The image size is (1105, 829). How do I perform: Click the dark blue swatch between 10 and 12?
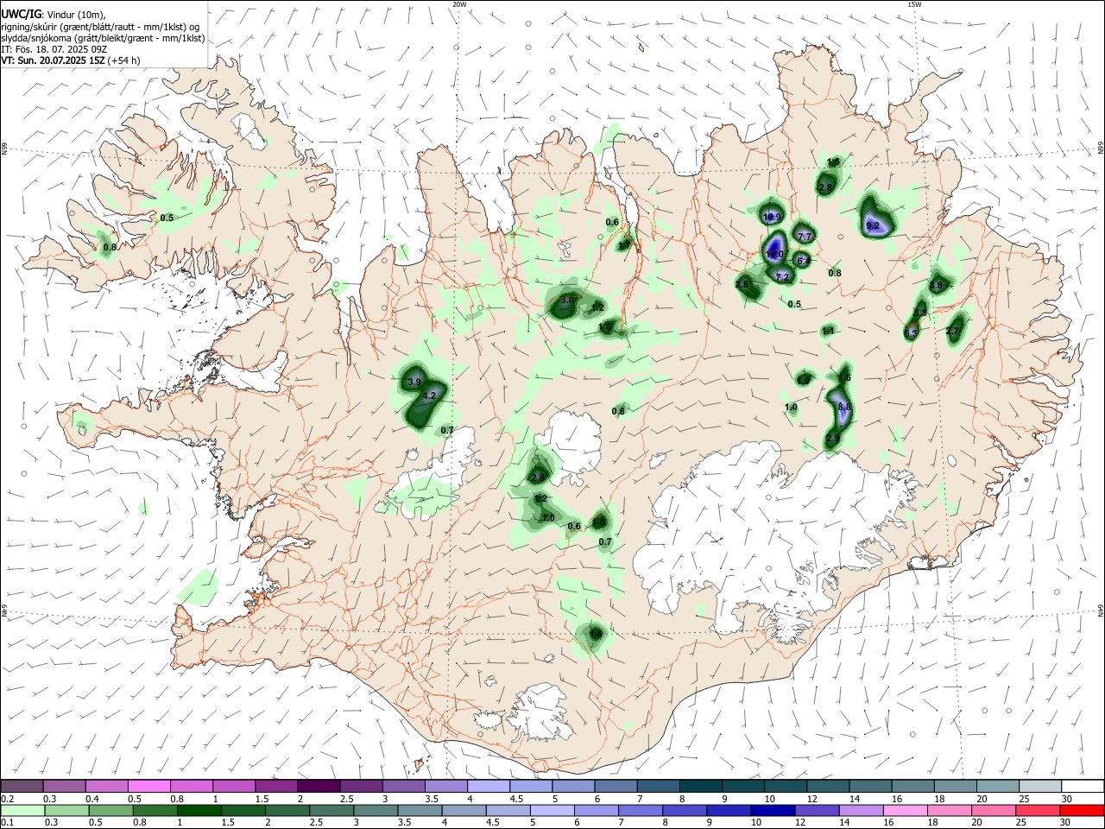(773, 811)
